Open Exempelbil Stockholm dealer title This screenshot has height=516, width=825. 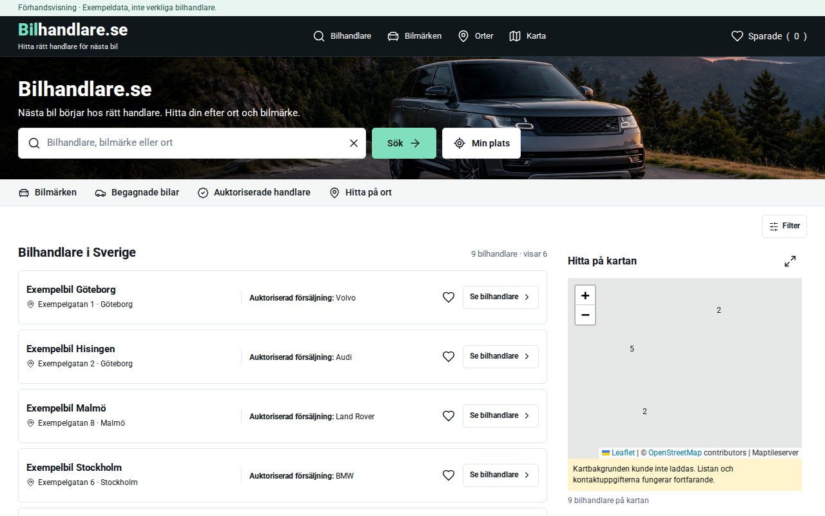[x=74, y=468]
